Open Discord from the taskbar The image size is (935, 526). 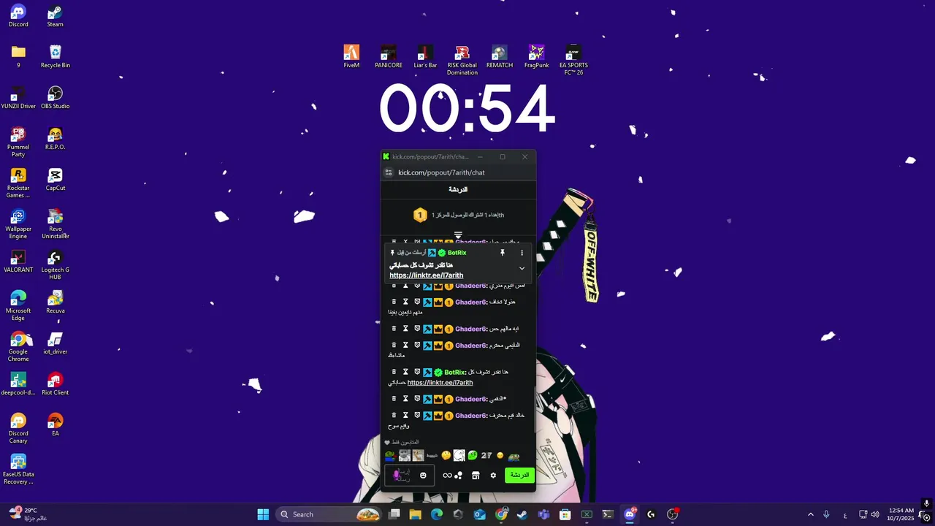pyautogui.click(x=630, y=514)
